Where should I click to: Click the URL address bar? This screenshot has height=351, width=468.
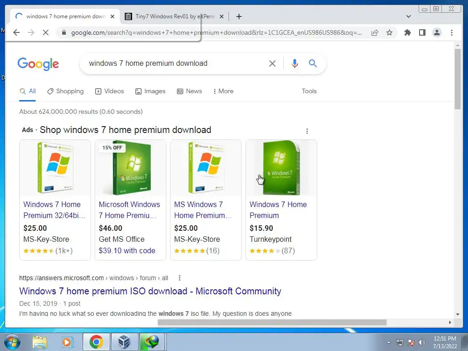[216, 32]
